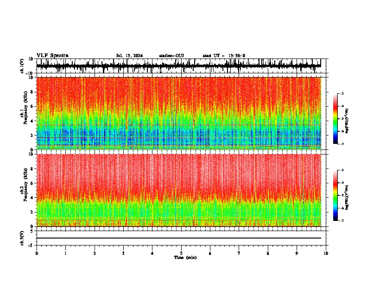Click inside the ch.1 spectrogram panel
367x284 pixels.
click(x=178, y=113)
